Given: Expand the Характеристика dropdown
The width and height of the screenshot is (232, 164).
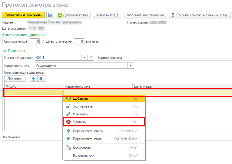Looking at the screenshot, I should tap(131, 66).
